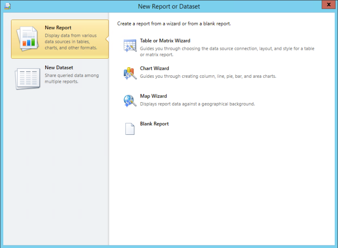338x248 pixels.
Task: Click the "Blank Report" label
Action: (x=154, y=123)
